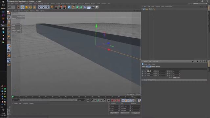Switch to Phong tab in attributes
Image resolution: width=210 pixels, height=118 pixels.
[158, 67]
